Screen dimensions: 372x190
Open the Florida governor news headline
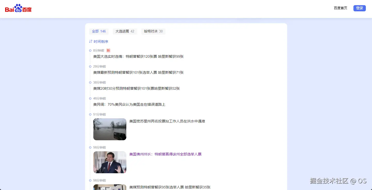[x=165, y=154]
